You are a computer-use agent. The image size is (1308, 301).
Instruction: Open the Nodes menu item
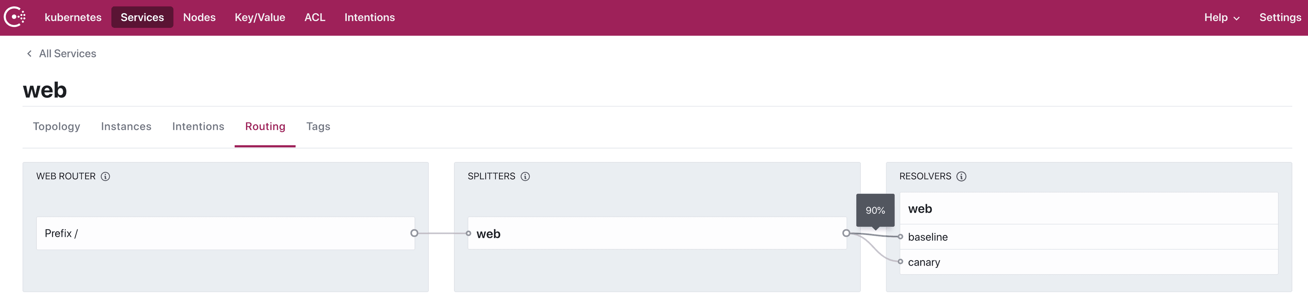[x=199, y=17]
